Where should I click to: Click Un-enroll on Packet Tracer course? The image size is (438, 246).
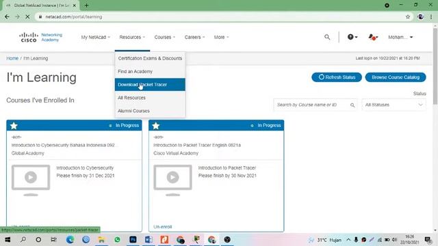(163, 227)
